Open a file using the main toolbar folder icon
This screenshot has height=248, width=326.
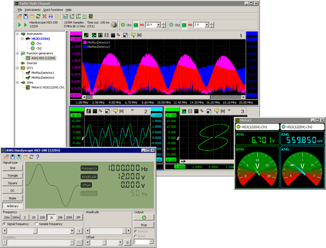(x=19, y=16)
